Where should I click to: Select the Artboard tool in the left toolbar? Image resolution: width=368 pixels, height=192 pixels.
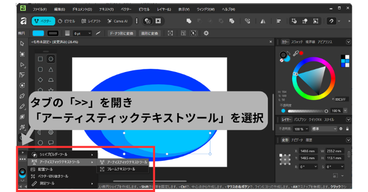(x=22, y=54)
